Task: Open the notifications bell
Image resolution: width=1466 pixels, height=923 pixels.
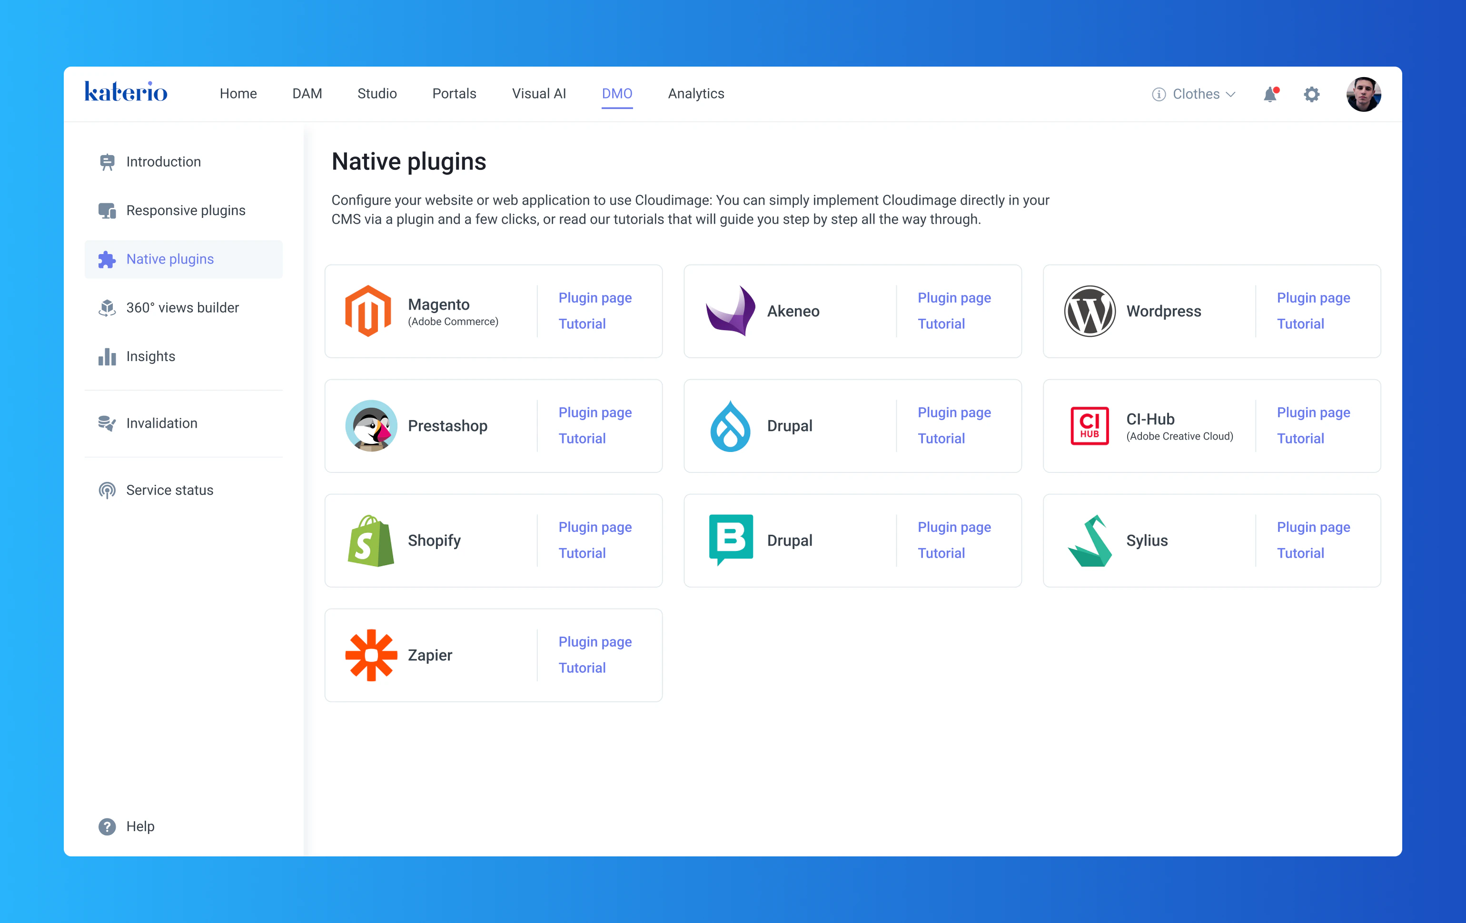Action: pyautogui.click(x=1269, y=94)
